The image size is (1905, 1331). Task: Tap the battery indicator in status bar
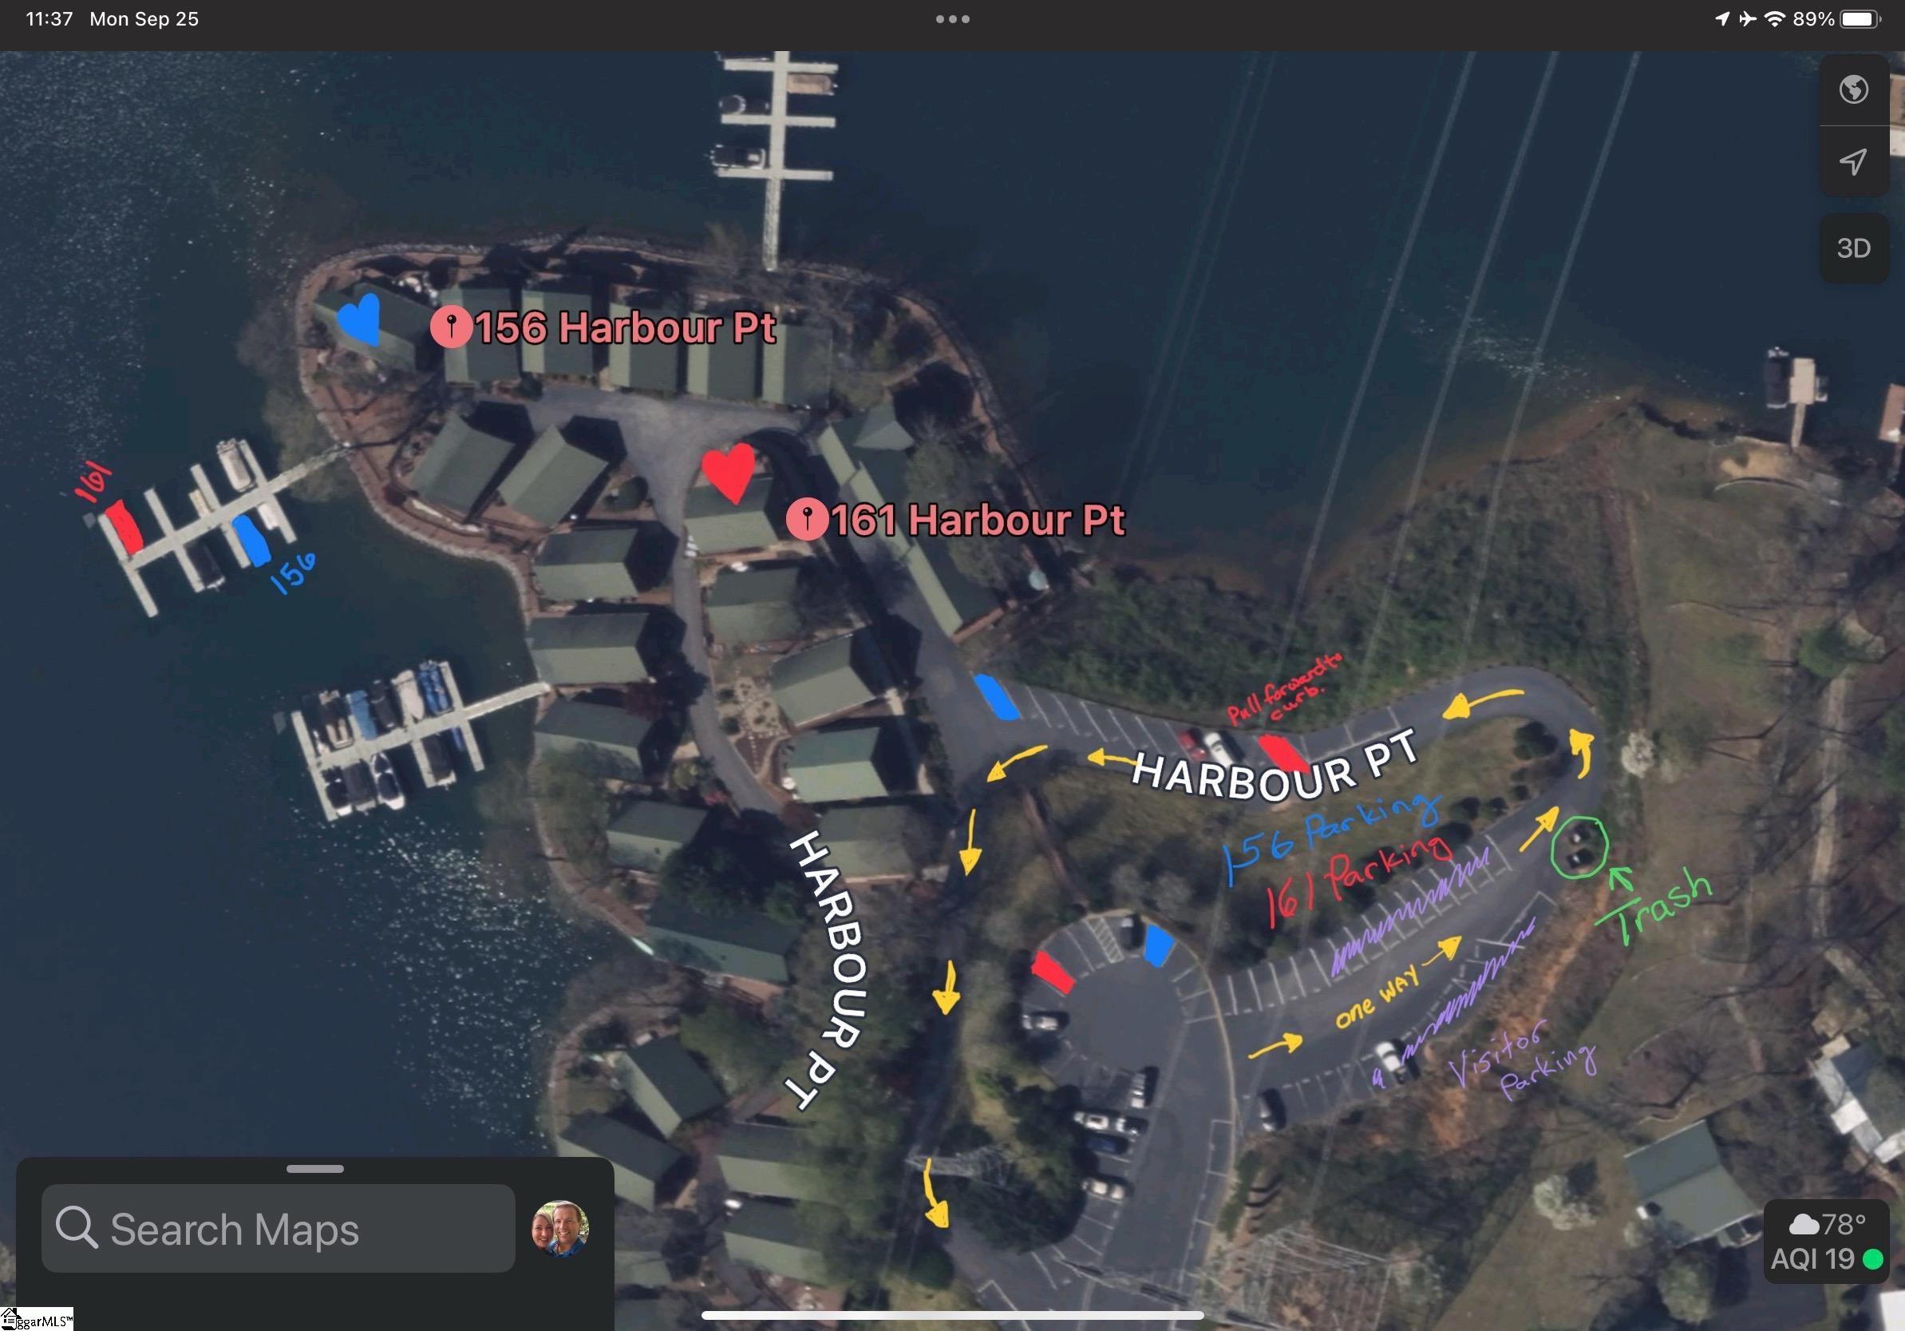tap(1861, 19)
